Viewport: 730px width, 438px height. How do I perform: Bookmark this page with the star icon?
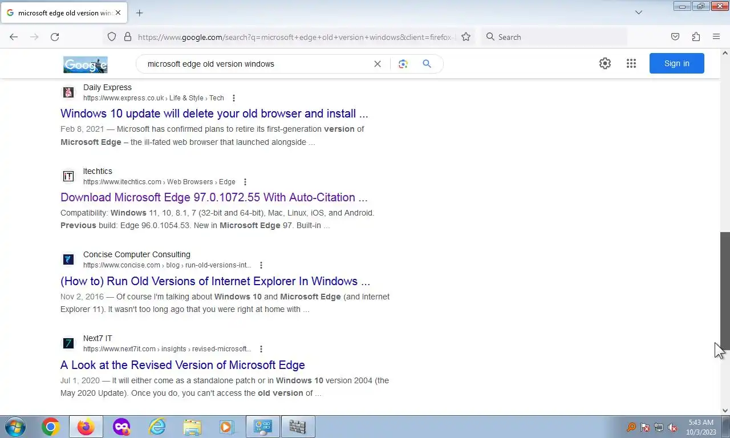[x=466, y=36]
